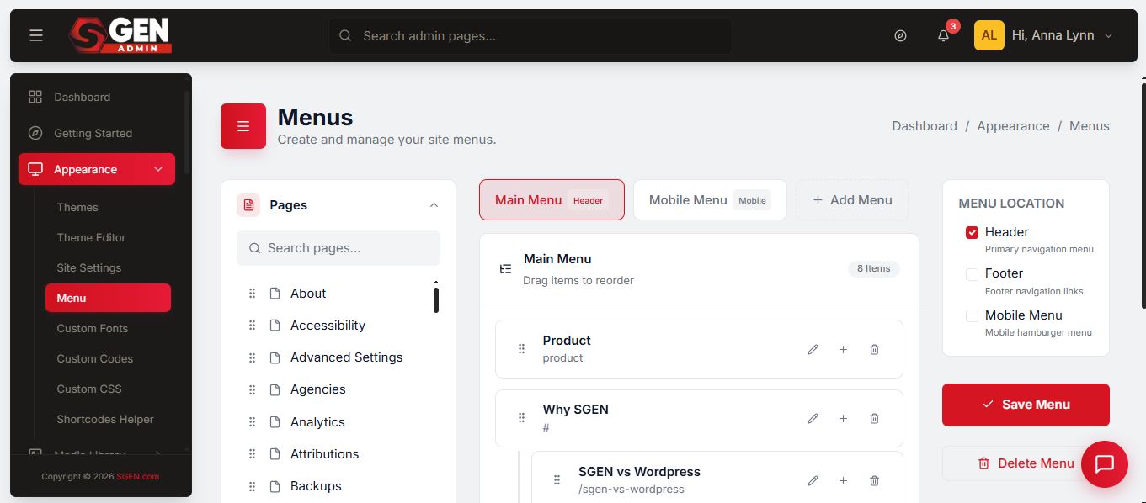Click the 8 Items count badge
1146x503 pixels.
click(x=874, y=269)
